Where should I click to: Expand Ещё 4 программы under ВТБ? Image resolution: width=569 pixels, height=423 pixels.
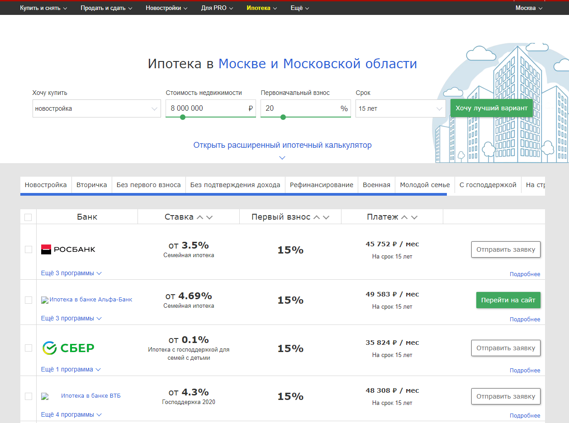pyautogui.click(x=71, y=414)
